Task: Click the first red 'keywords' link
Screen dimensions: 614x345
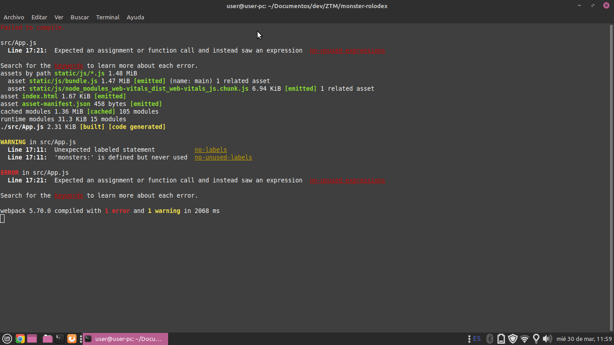Action: [x=69, y=66]
